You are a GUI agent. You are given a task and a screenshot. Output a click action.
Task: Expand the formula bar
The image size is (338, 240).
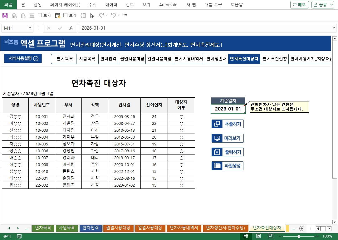334,28
